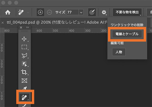The width and height of the screenshot is (152, 107).
Task: Select the Frame tool
Action: point(24,81)
